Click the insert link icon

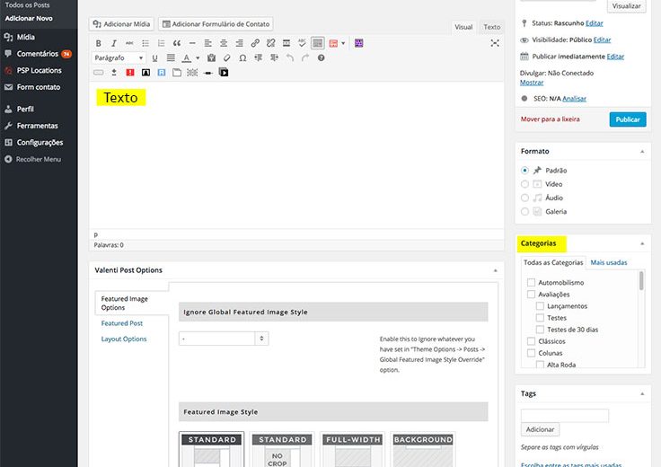click(x=256, y=43)
